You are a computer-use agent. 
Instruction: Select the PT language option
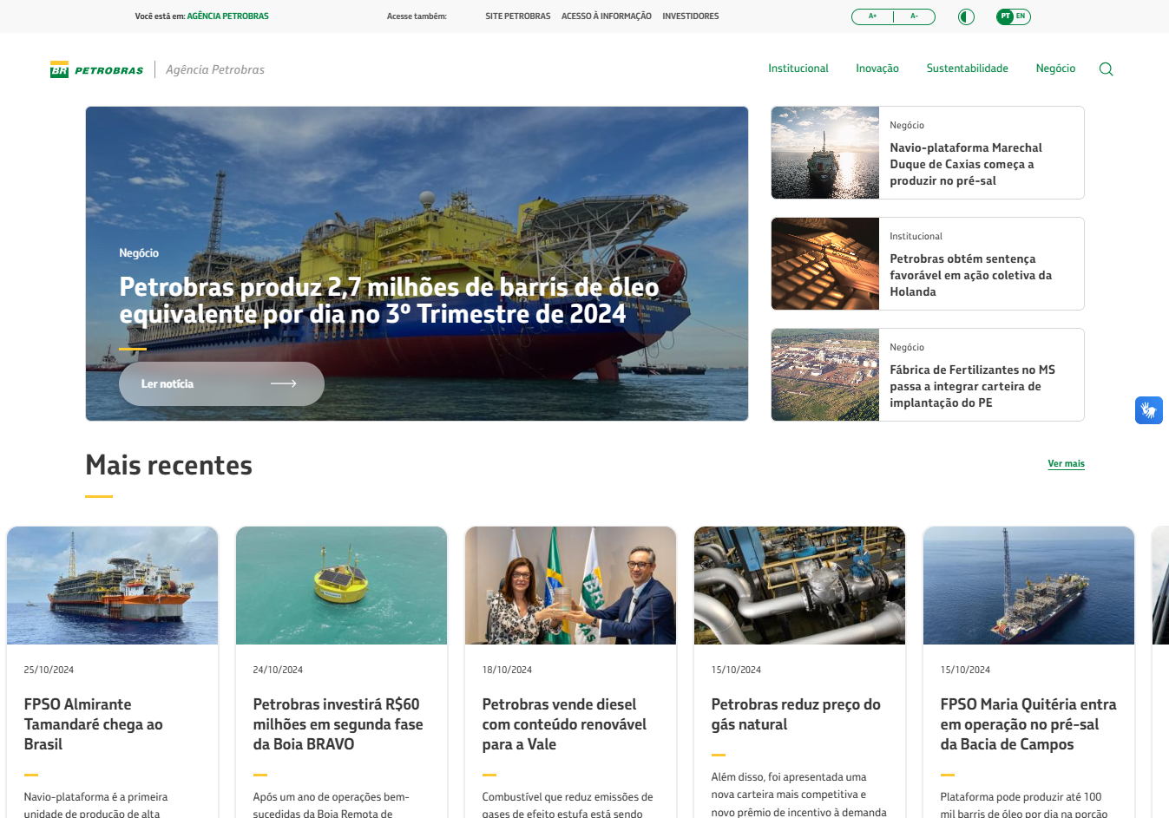1005,16
